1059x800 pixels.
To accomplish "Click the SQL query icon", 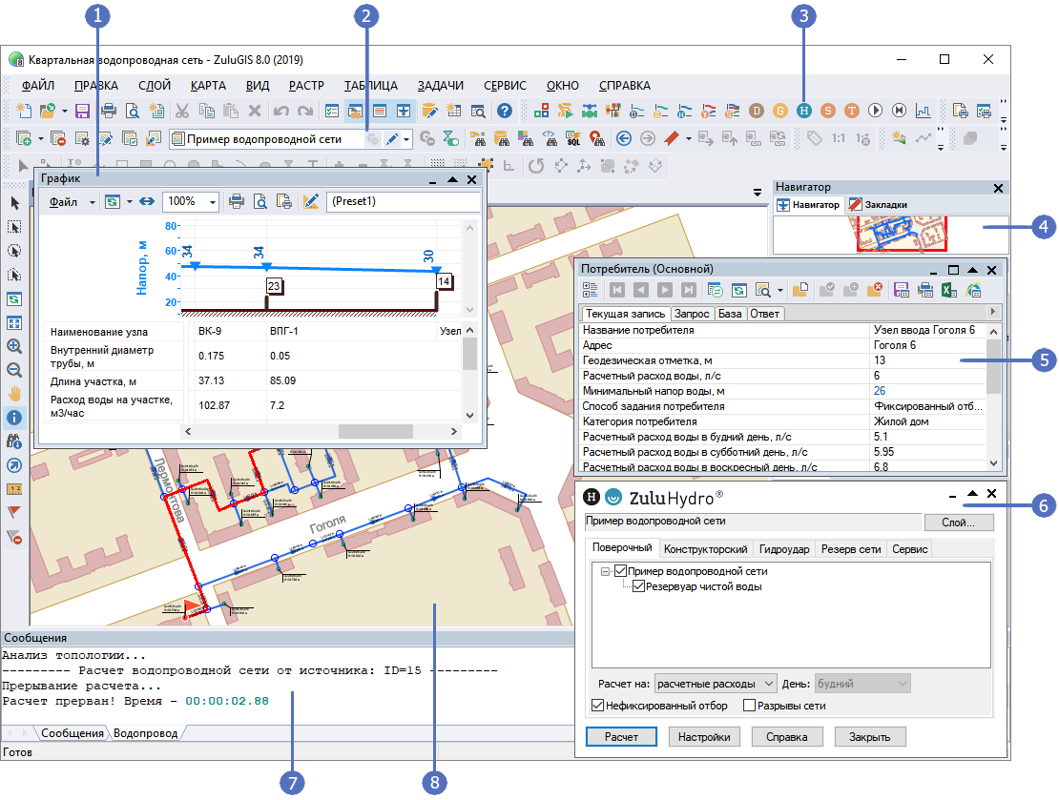I will click(572, 138).
